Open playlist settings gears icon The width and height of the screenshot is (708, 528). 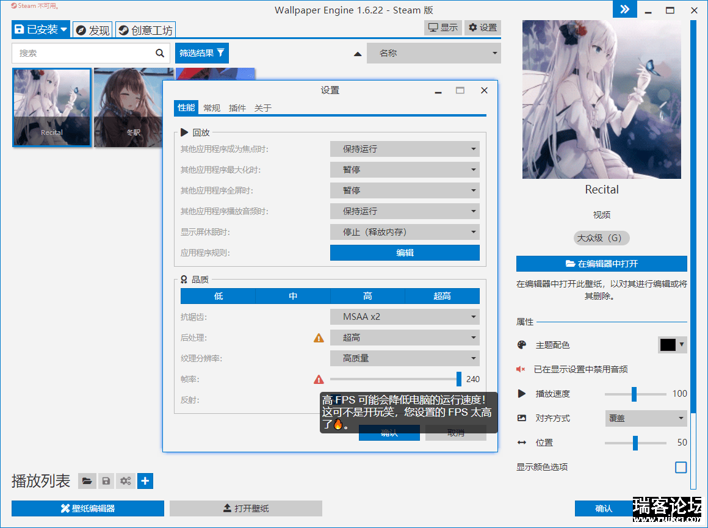click(x=126, y=481)
